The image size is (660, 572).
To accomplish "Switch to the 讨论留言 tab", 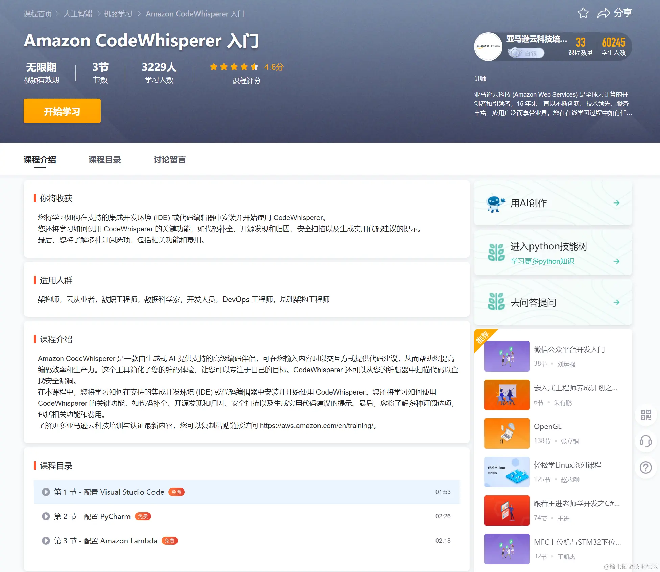I will pyautogui.click(x=169, y=160).
